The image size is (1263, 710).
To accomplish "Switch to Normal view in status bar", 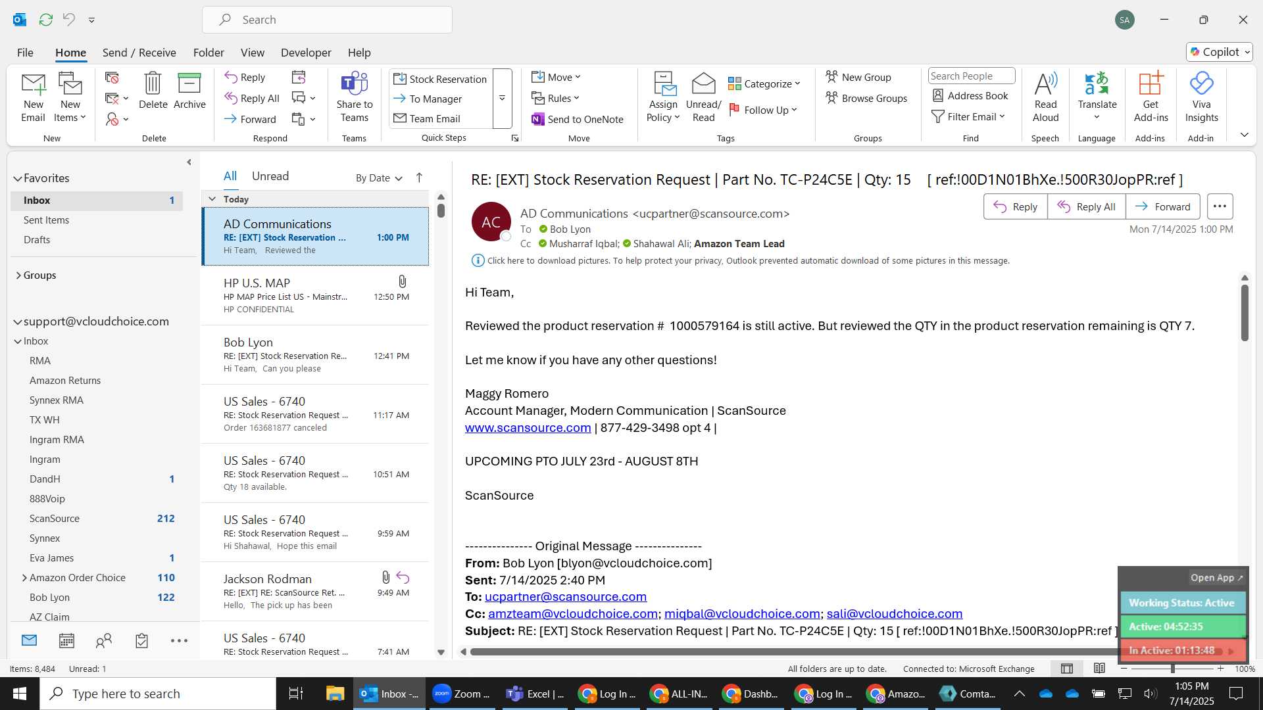I will pos(1067,669).
